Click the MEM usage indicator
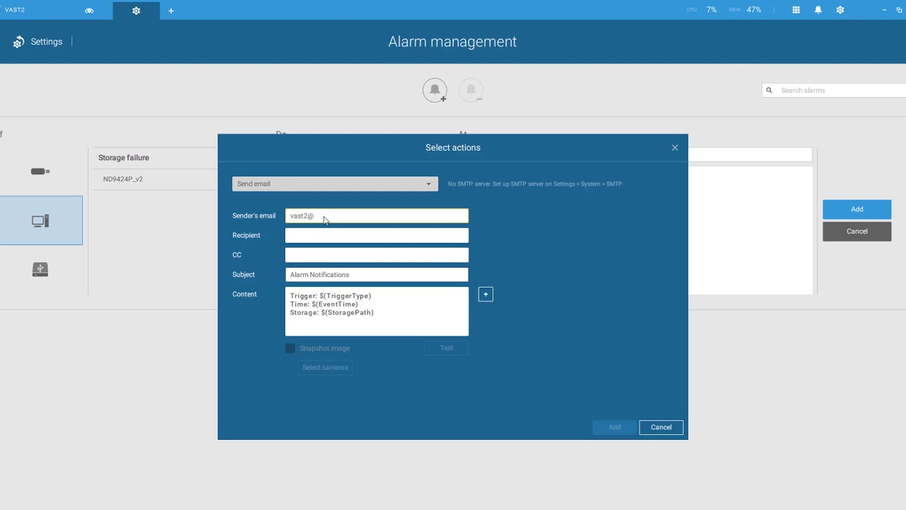Image resolution: width=906 pixels, height=510 pixels. (745, 10)
